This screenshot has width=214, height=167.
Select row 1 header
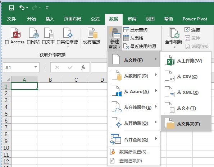6,86
